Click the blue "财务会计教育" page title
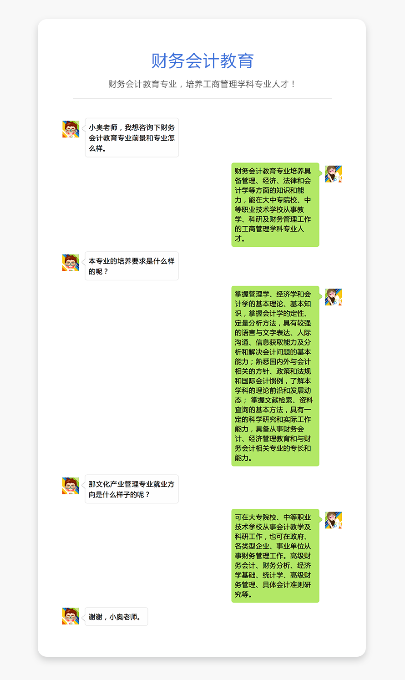Image resolution: width=405 pixels, height=680 pixels. click(202, 61)
